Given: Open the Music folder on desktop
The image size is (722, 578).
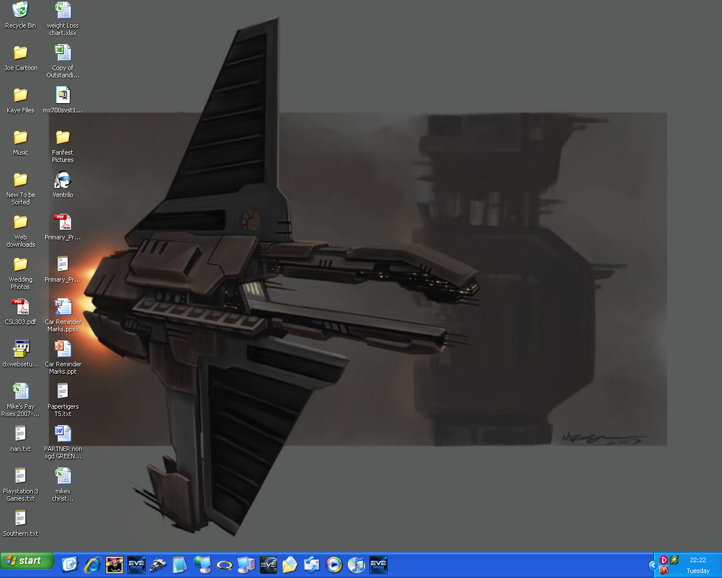Looking at the screenshot, I should pyautogui.click(x=20, y=142).
